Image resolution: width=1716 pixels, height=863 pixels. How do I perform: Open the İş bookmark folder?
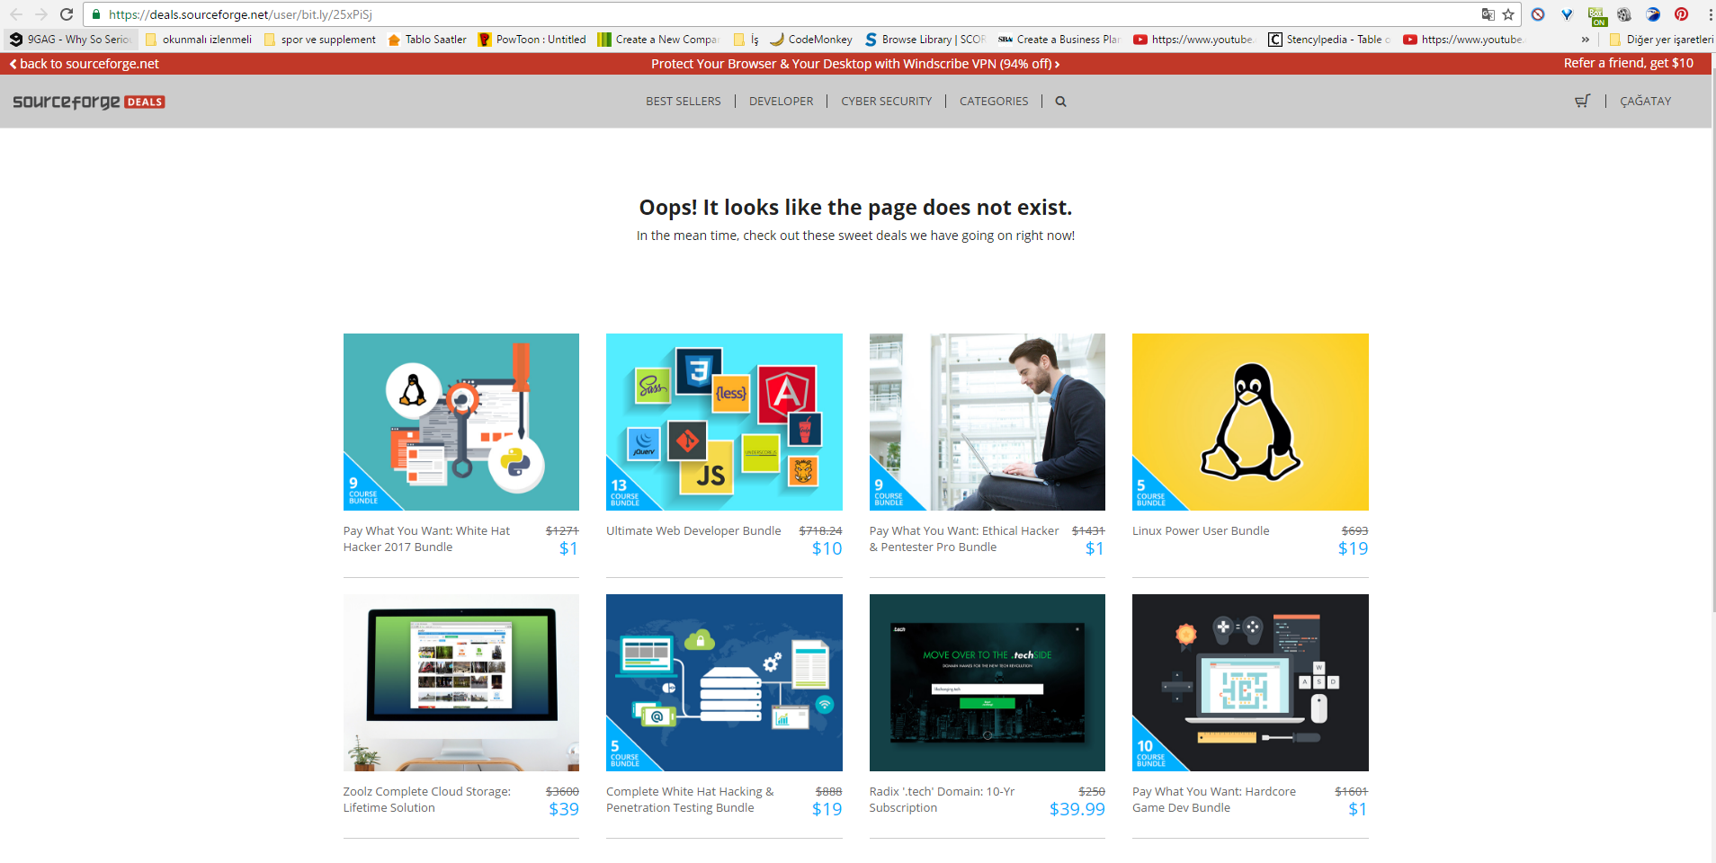pos(746,40)
